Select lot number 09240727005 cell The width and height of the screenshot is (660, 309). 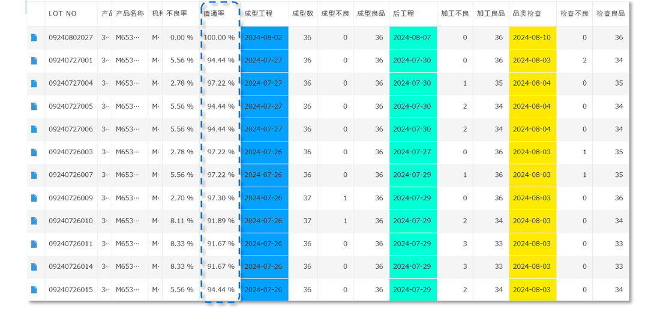(x=71, y=107)
